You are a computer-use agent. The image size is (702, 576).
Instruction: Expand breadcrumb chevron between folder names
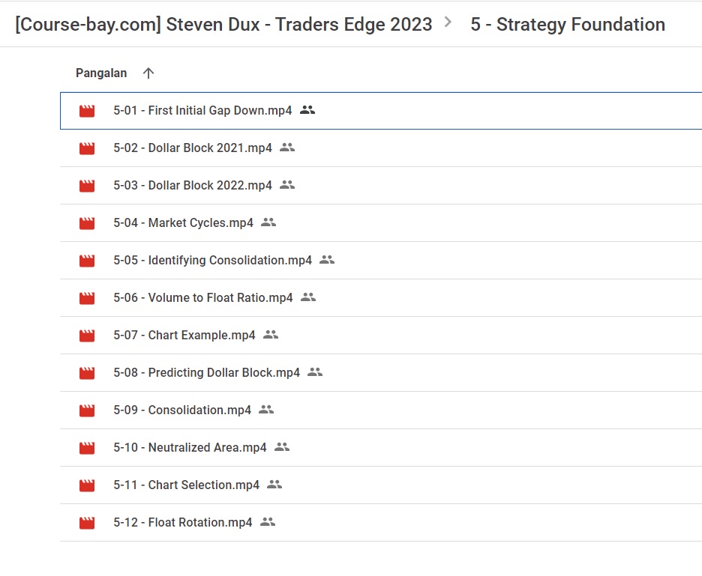[x=448, y=22]
